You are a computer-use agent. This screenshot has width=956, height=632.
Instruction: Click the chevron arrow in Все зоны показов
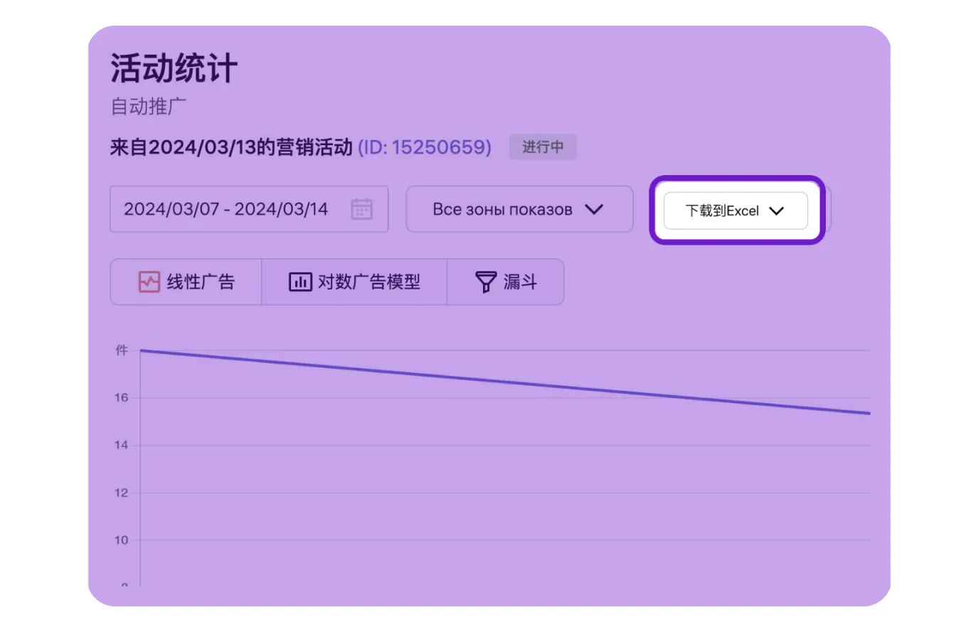point(593,210)
